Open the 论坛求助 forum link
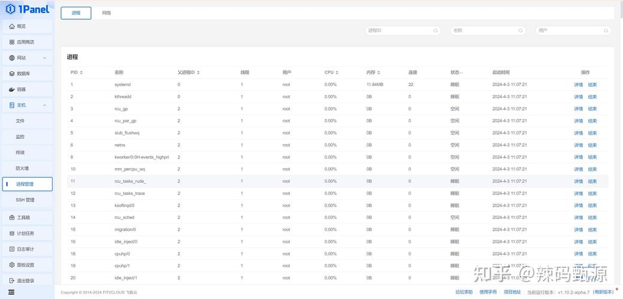This screenshot has height=299, width=623. tap(464, 292)
